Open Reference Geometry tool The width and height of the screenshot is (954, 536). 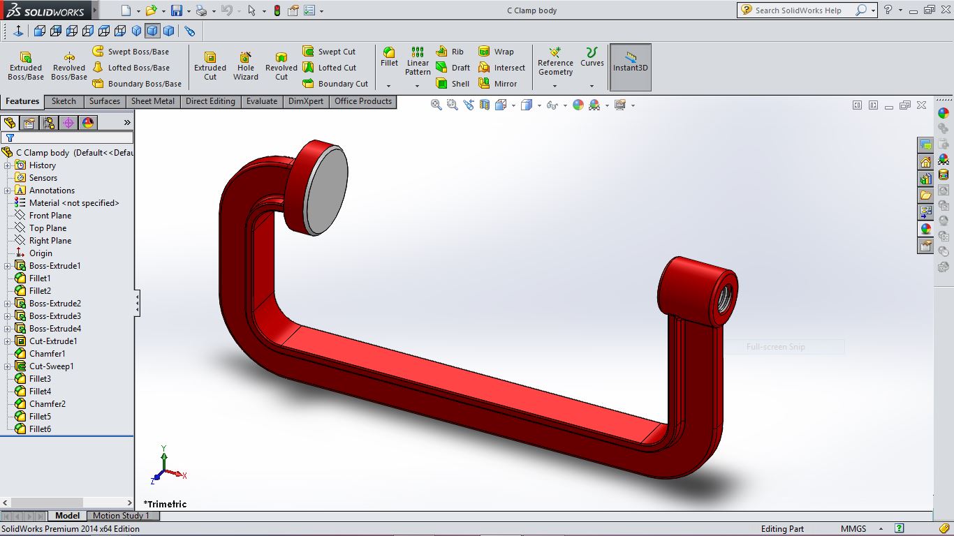point(555,61)
